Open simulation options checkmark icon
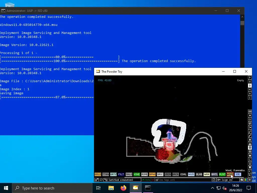This screenshot has width=257, height=193. pos(242,180)
